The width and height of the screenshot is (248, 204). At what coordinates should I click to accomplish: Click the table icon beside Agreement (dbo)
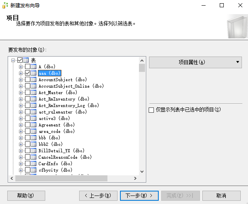click(34, 125)
